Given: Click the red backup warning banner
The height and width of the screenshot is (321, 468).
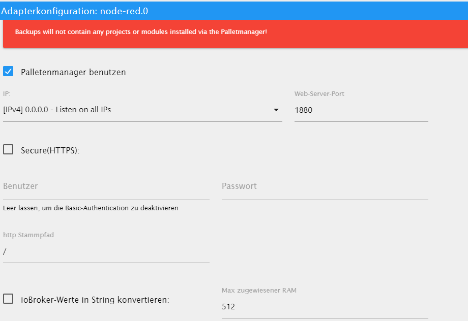Looking at the screenshot, I should click(x=234, y=32).
